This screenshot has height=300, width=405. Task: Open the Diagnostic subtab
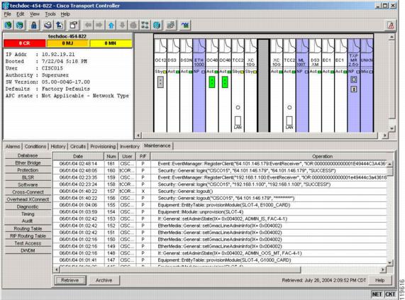pyautogui.click(x=28, y=206)
